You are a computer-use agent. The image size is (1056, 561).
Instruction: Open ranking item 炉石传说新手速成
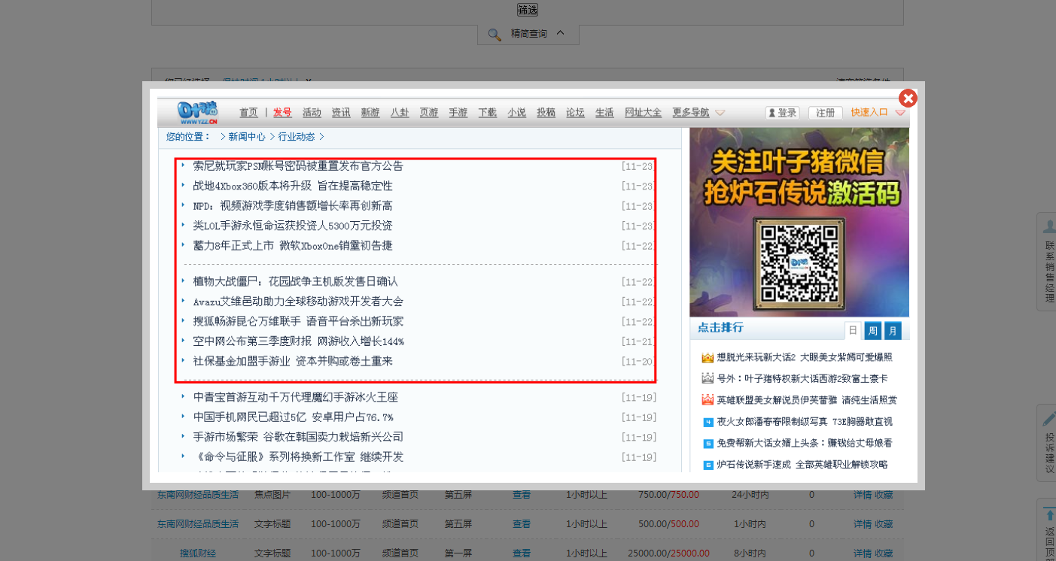click(802, 465)
